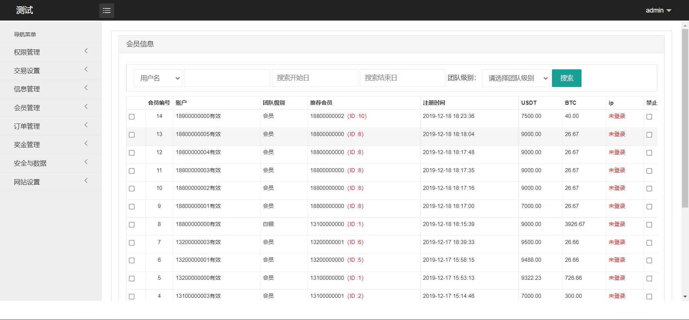Expand the 订单管理 menu
This screenshot has width=689, height=320.
tap(51, 126)
